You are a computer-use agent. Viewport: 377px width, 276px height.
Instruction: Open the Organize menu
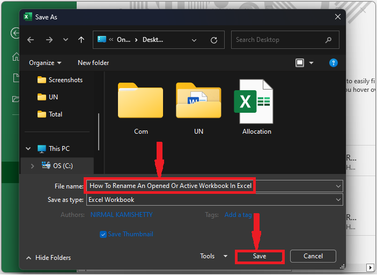tap(45, 63)
